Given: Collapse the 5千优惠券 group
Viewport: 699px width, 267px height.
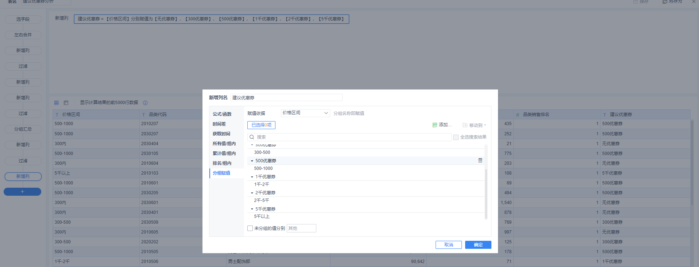Looking at the screenshot, I should coord(252,209).
